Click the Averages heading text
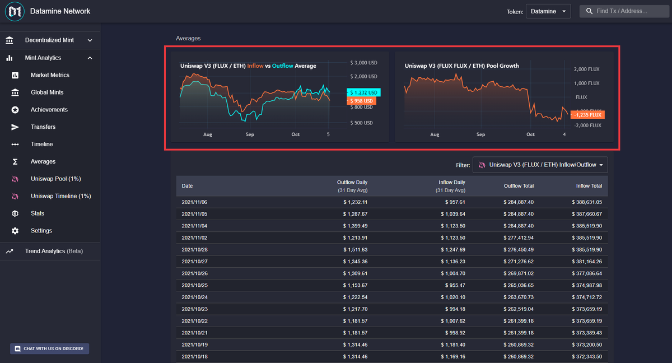 (188, 38)
